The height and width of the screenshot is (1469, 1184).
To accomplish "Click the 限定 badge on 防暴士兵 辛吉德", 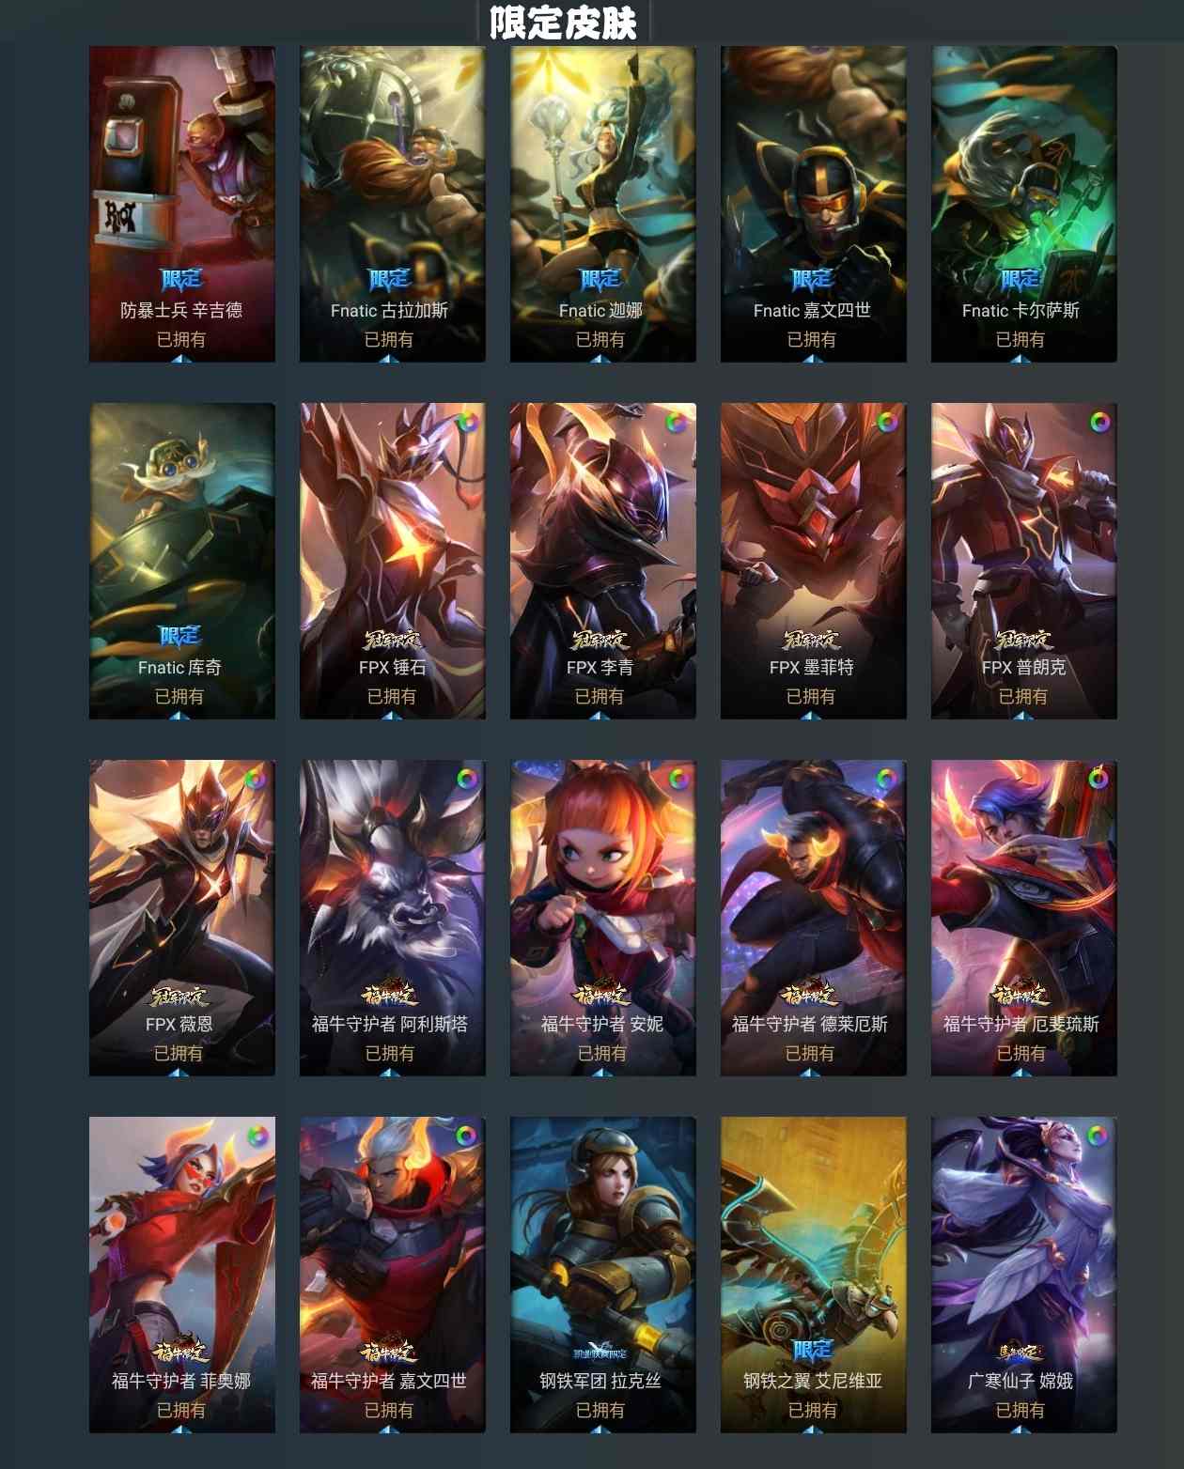I will (x=180, y=279).
